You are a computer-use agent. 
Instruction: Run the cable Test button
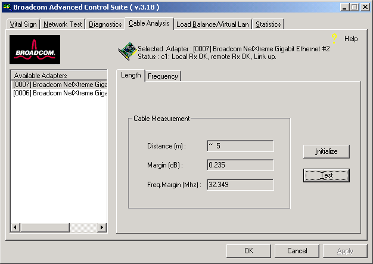tap(326, 175)
